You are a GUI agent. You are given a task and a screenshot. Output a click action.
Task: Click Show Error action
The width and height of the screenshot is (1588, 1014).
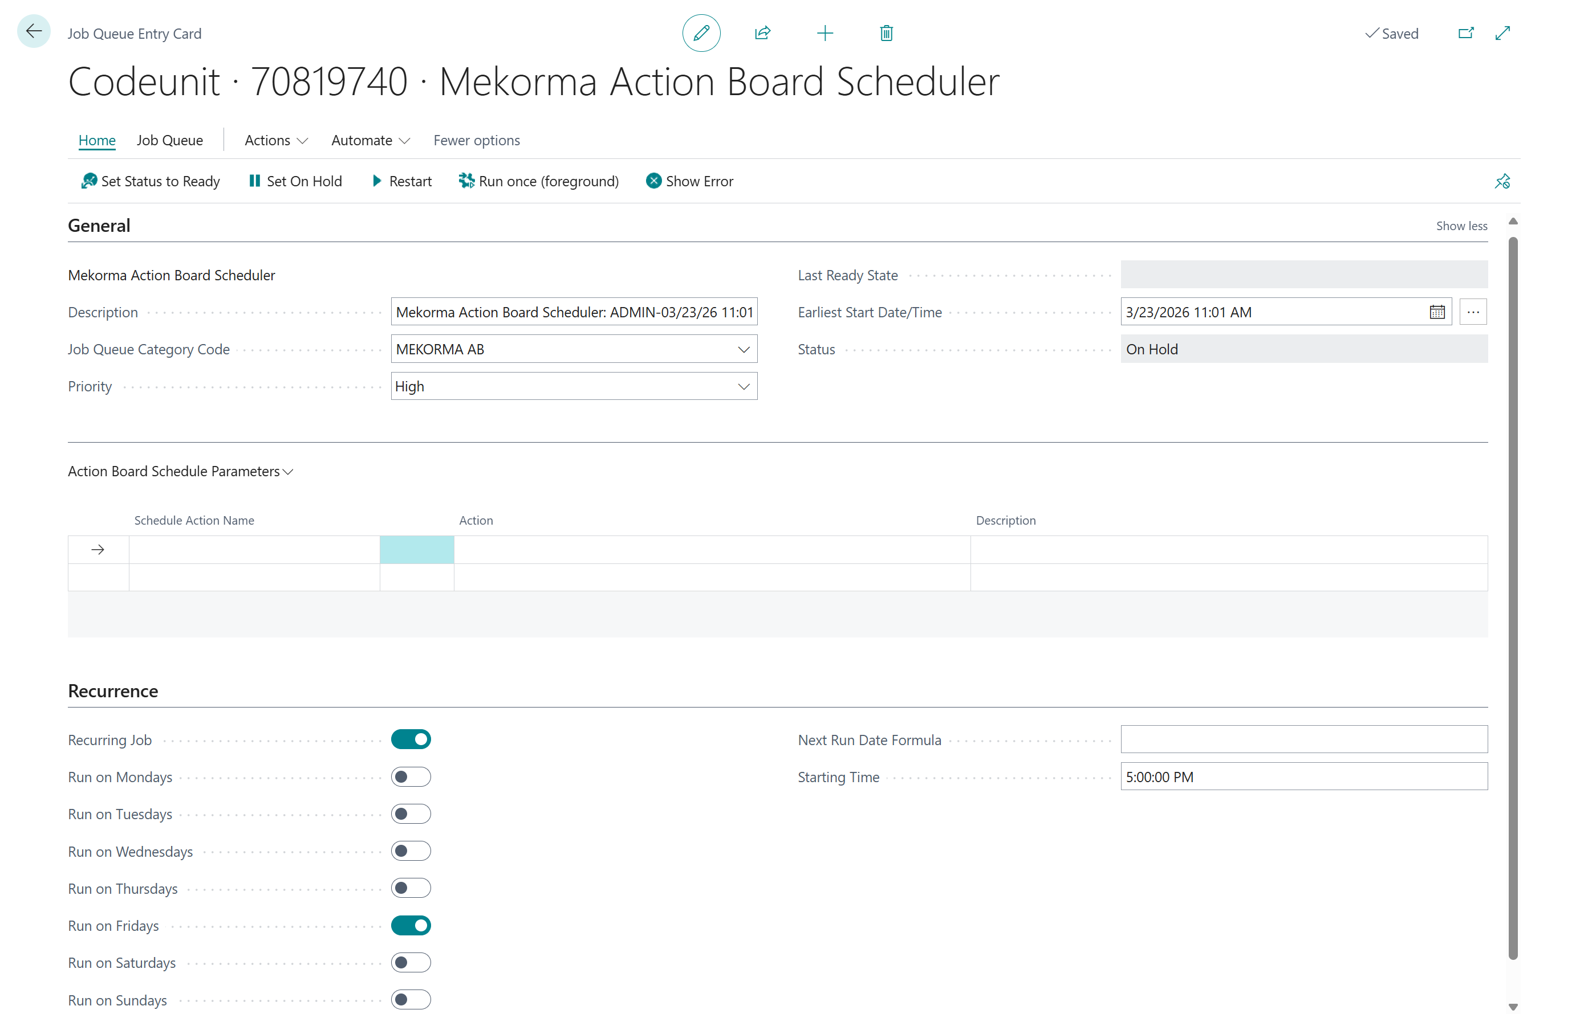tap(689, 181)
